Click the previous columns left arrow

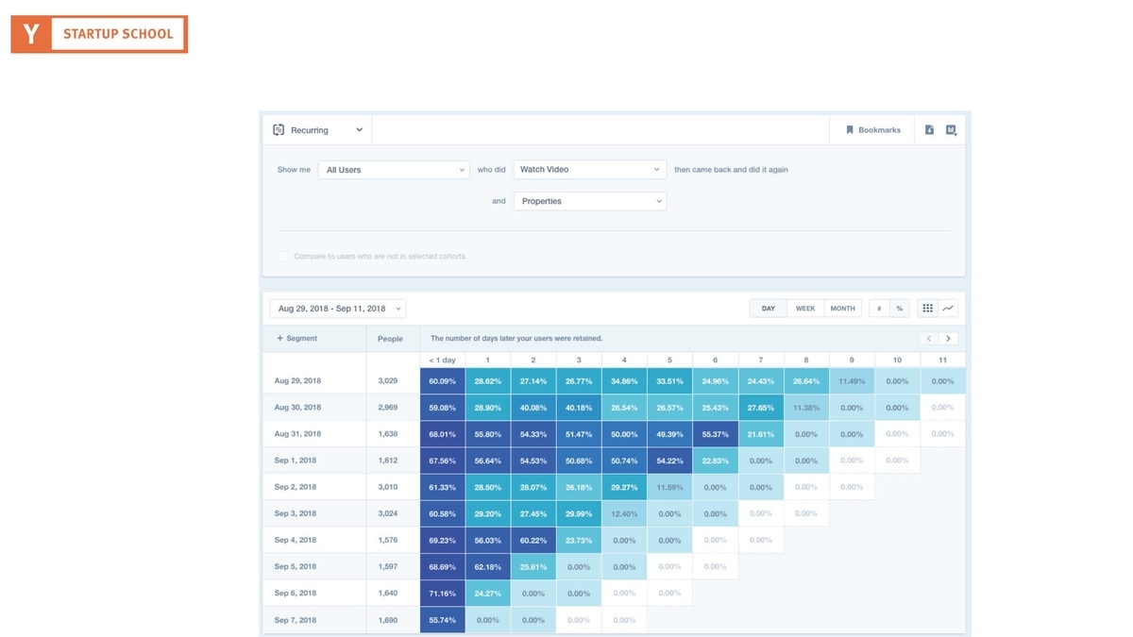point(929,339)
